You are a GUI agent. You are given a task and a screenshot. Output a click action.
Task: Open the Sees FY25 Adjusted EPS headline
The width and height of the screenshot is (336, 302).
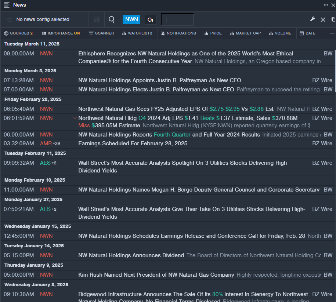[x=176, y=109]
